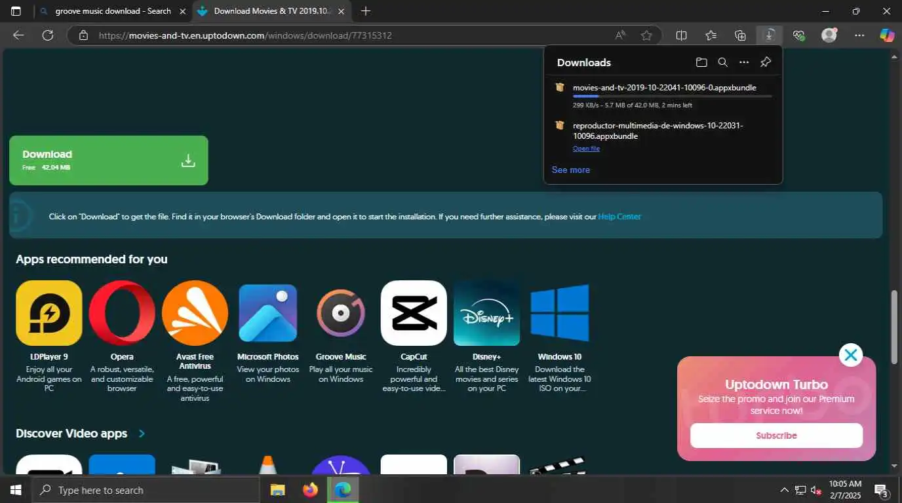The image size is (902, 503).
Task: Click the movies-and-tv download progress bar
Action: click(x=672, y=96)
